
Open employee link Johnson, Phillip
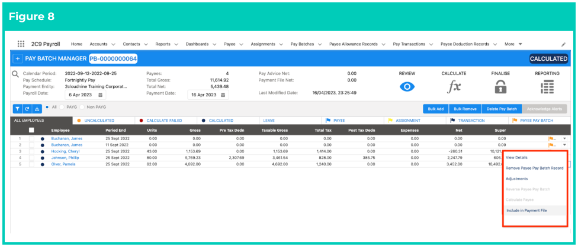click(x=65, y=158)
